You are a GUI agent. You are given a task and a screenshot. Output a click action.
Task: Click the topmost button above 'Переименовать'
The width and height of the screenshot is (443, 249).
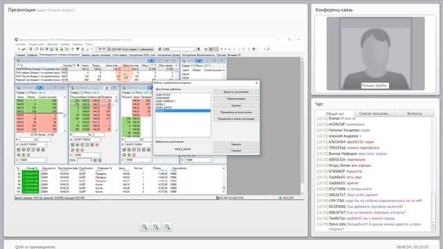(x=236, y=92)
